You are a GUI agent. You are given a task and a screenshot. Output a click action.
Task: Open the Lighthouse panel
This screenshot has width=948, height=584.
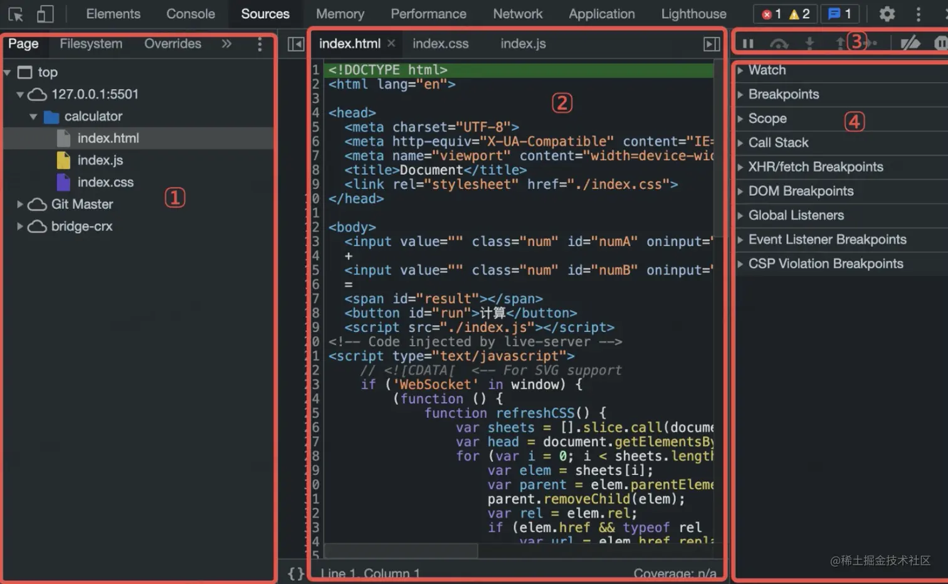[693, 14]
